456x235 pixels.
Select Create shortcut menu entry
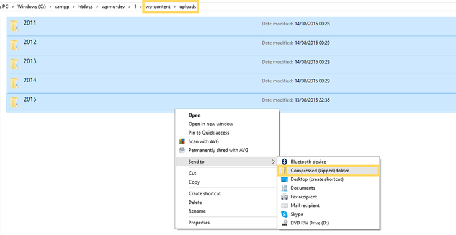[x=205, y=193]
